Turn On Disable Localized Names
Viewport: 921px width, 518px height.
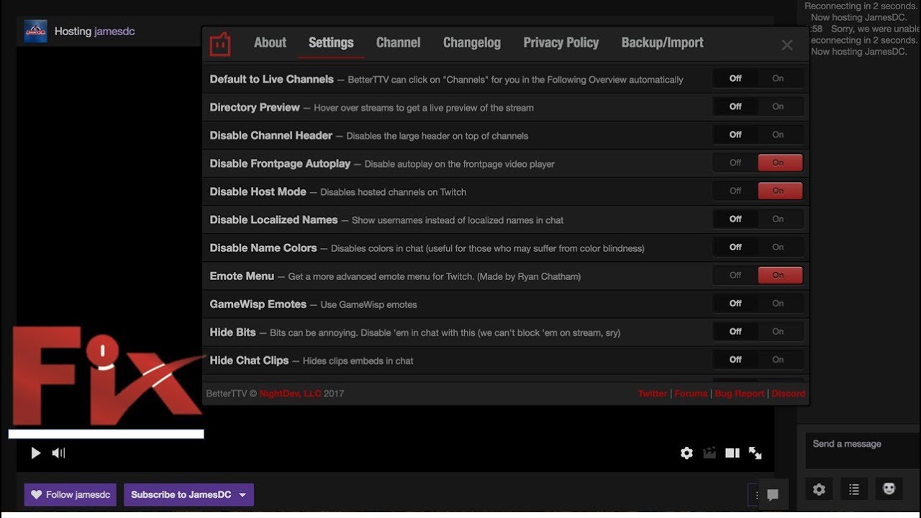coord(780,219)
